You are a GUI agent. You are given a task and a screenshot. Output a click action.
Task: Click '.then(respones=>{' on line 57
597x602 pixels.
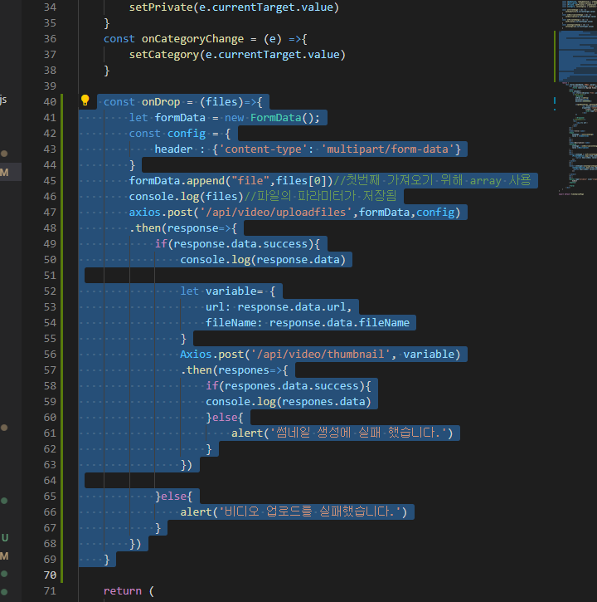click(234, 370)
